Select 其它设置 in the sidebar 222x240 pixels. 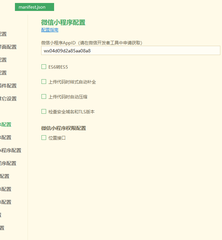8,99
